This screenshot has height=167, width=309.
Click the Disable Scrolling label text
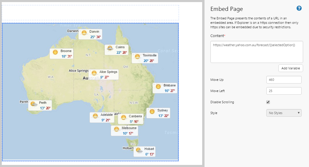coord(222,102)
